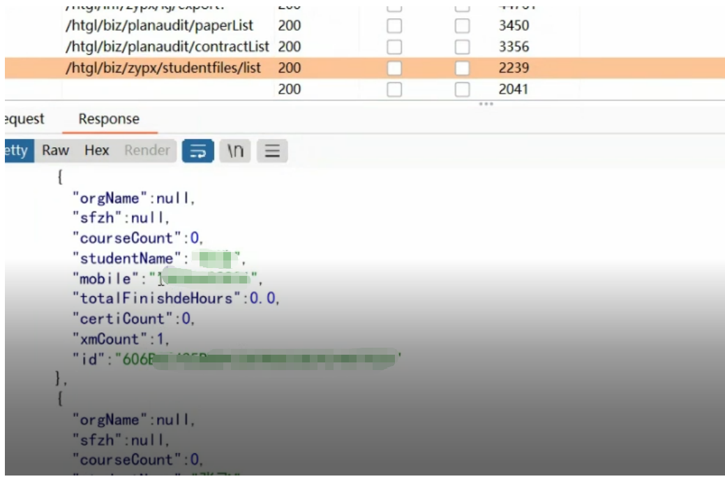Click the "totalFinishdeHours" line in the JSON response
Viewport: 725px width, 479px height.
pyautogui.click(x=176, y=299)
